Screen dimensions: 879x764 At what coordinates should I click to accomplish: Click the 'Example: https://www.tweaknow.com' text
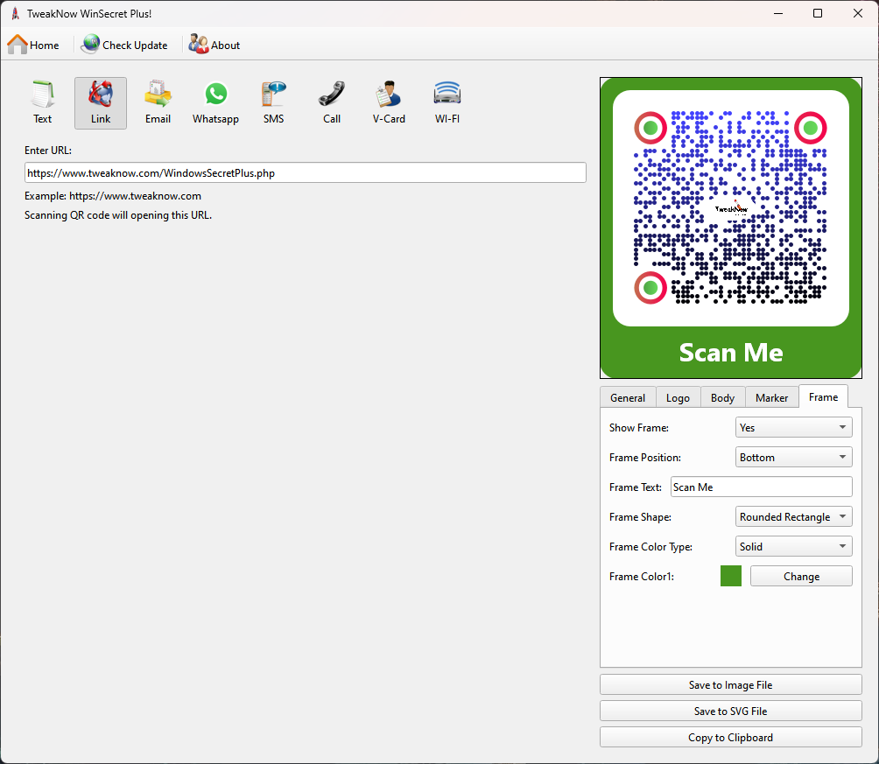(113, 196)
